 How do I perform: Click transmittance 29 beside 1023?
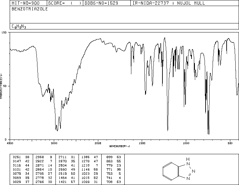[x=96, y=174]
